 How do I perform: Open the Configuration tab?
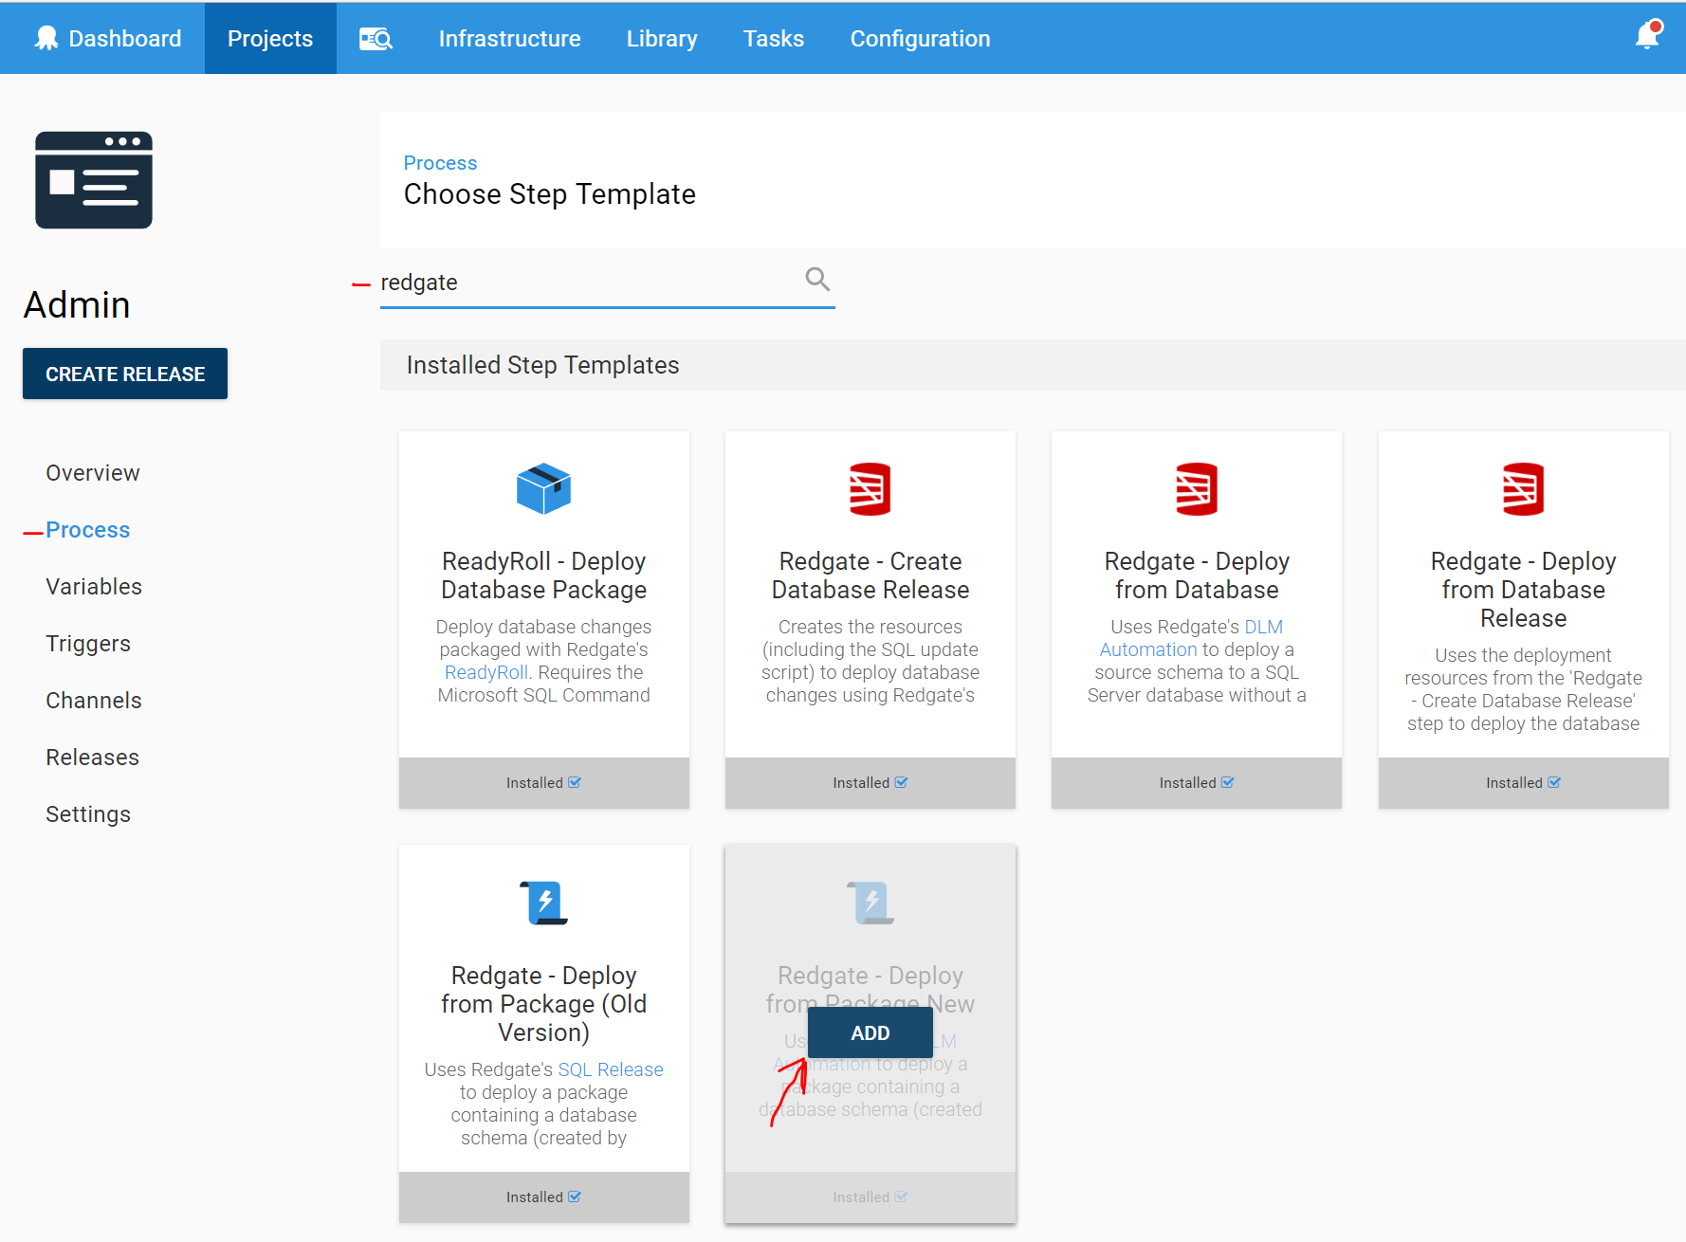[920, 39]
